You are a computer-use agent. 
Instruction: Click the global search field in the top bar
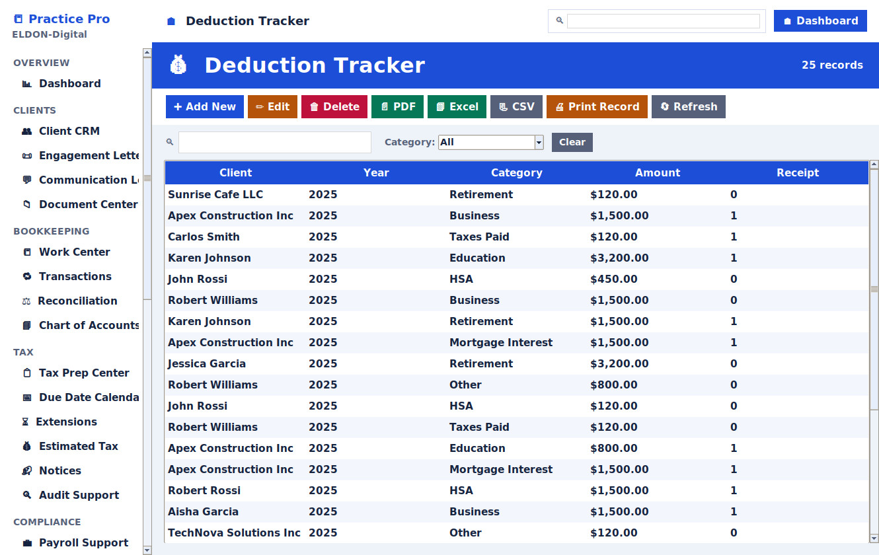click(x=664, y=21)
